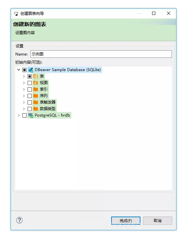Check the 索引 checkbox
This screenshot has width=191, height=238.
coord(30,89)
